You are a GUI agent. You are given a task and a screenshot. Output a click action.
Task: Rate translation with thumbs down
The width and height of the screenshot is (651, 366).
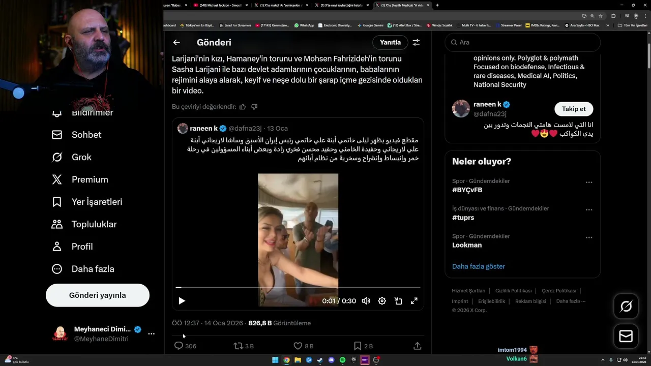pyautogui.click(x=254, y=107)
